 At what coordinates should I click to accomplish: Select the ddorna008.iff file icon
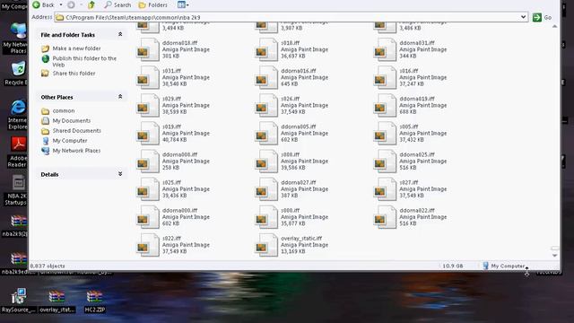pyautogui.click(x=147, y=161)
